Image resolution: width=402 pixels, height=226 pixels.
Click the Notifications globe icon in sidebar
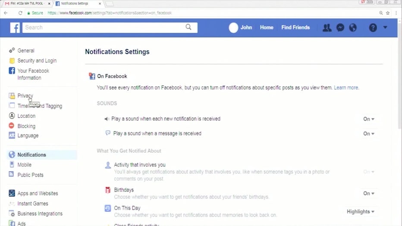(x=12, y=154)
